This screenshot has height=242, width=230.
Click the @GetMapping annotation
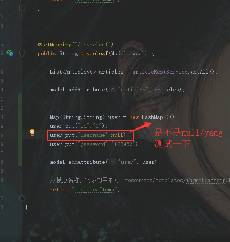55,45
